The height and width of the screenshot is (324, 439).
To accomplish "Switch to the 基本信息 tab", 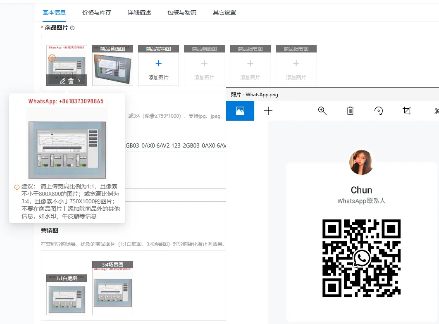I will point(54,12).
